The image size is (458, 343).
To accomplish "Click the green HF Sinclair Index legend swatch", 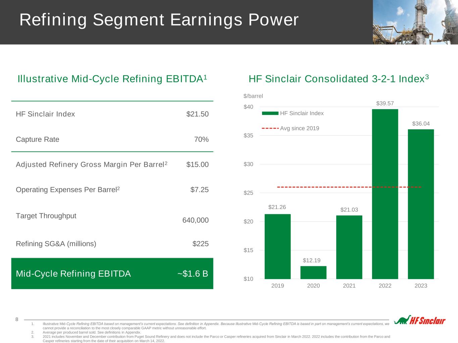I will pyautogui.click(x=270, y=114).
